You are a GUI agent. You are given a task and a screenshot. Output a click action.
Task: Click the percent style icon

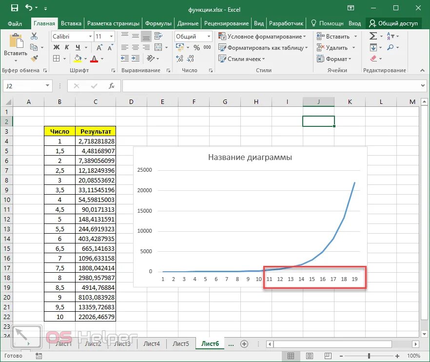tap(196, 47)
